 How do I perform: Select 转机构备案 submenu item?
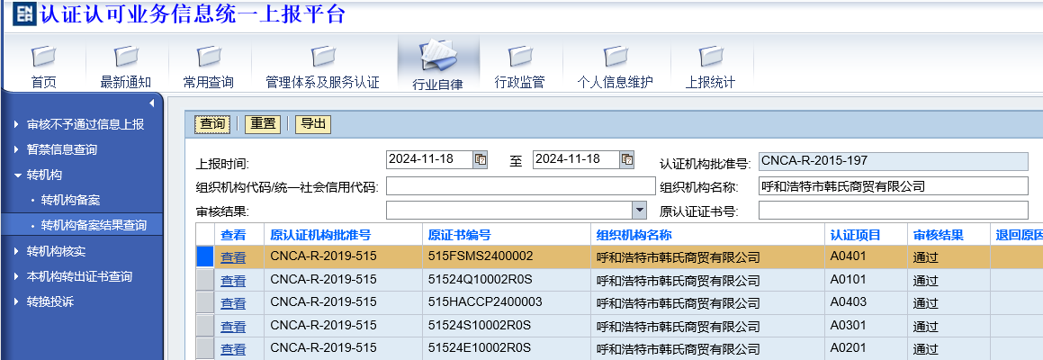click(x=70, y=200)
